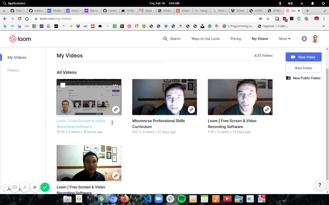This screenshot has height=205, width=329.
Task: Switch to the Chow browser tab
Action: point(183,11)
